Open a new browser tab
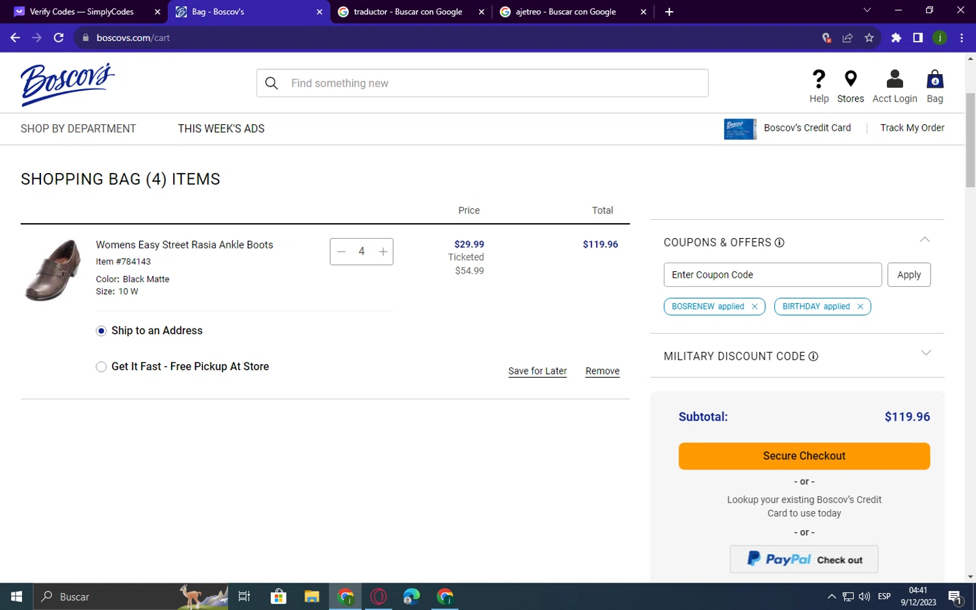 coord(669,12)
